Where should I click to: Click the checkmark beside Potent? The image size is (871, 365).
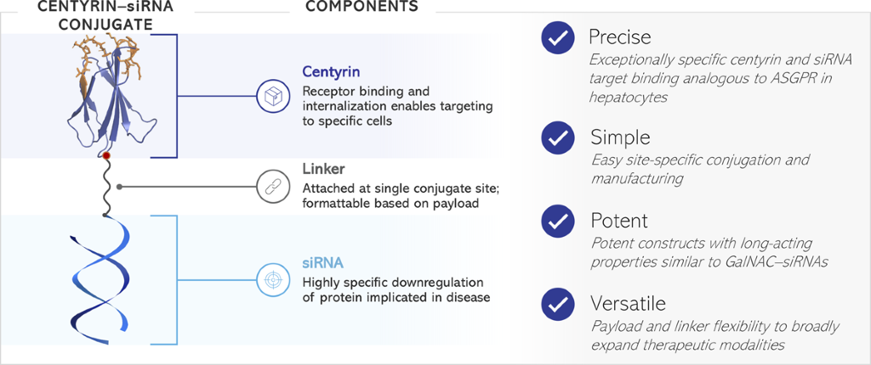(x=558, y=222)
